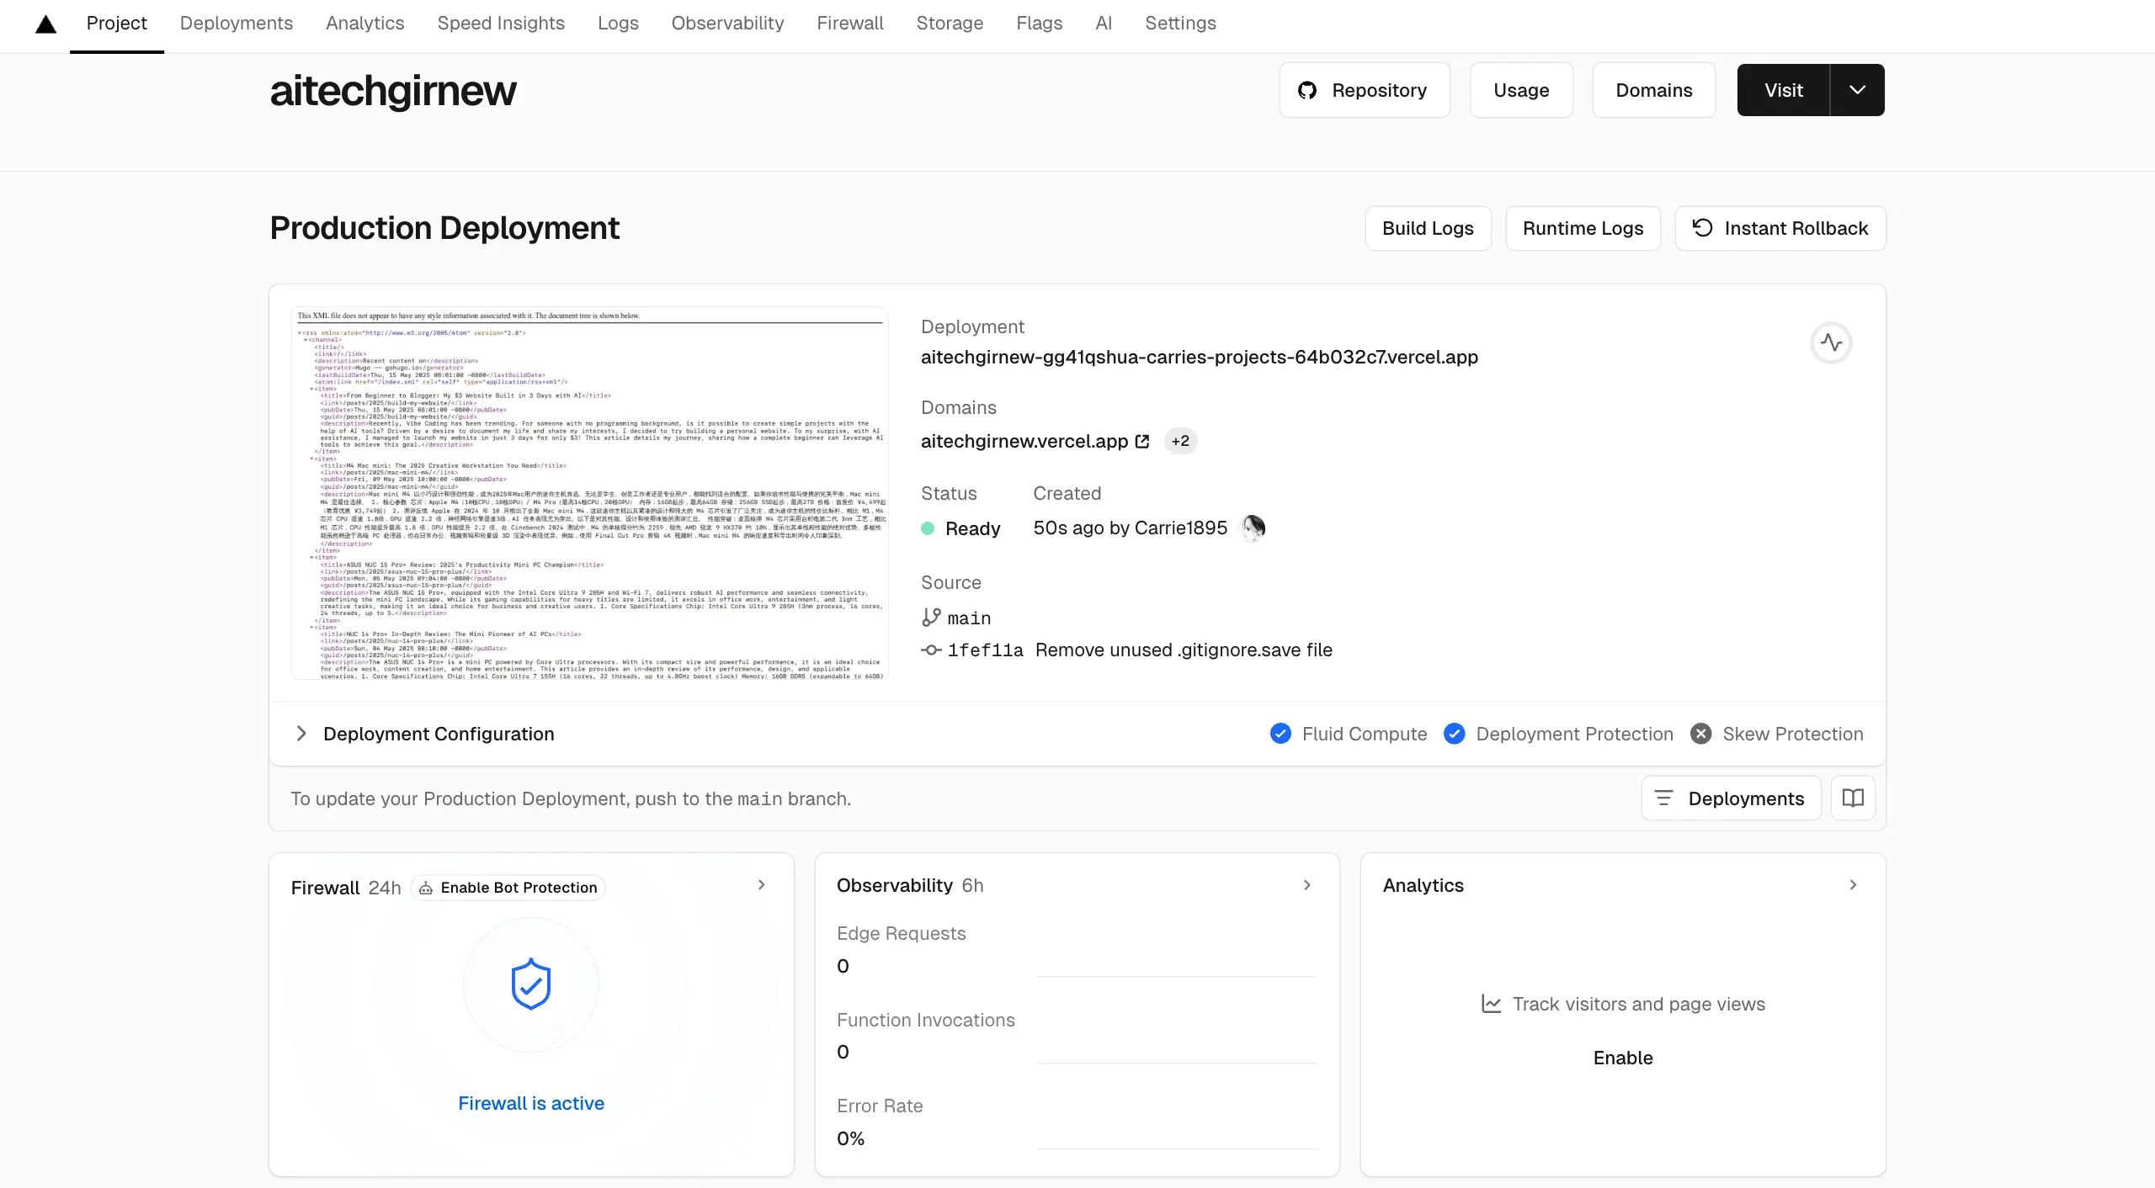Open the deployment URL aitechgirnew-gg41qshua link
Screen dimensions: 2155x1188
pyautogui.click(x=1200, y=357)
